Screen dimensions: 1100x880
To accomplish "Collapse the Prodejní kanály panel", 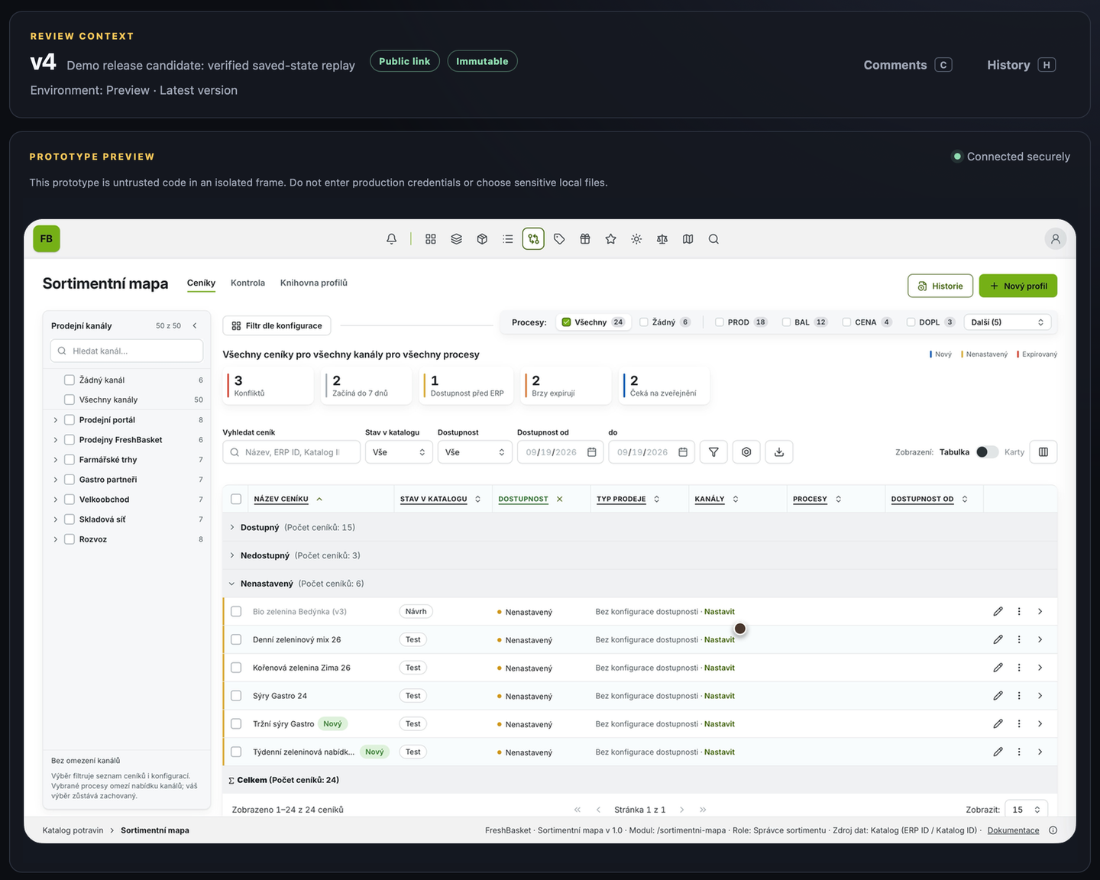I will click(x=195, y=325).
